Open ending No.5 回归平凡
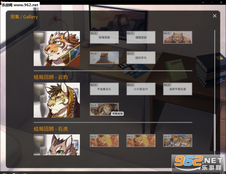Image resolution: width=226 pixels, height=174 pixels. coord(141,58)
